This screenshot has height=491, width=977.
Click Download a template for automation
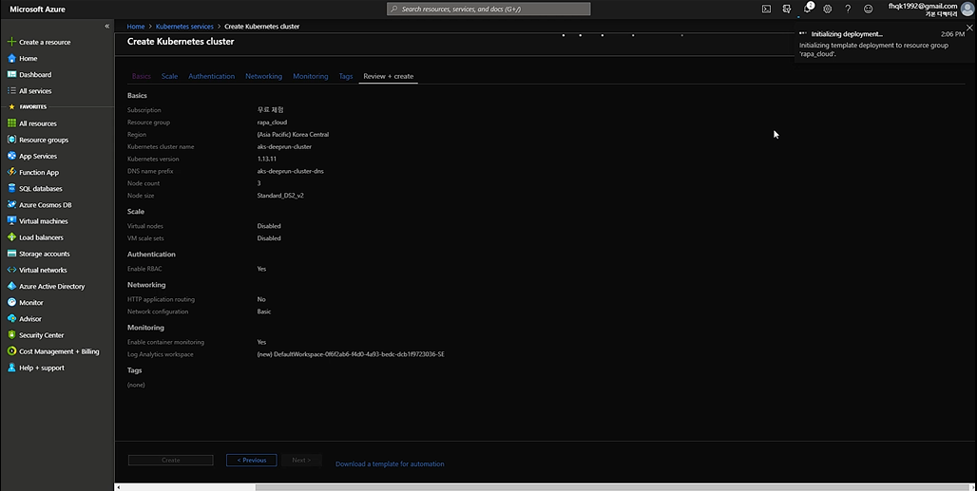click(390, 463)
